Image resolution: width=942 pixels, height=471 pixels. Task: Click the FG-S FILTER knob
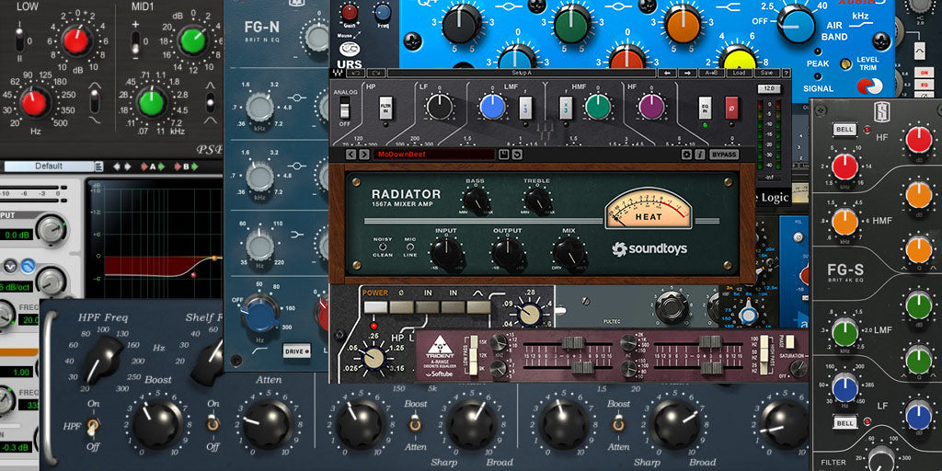[881, 459]
